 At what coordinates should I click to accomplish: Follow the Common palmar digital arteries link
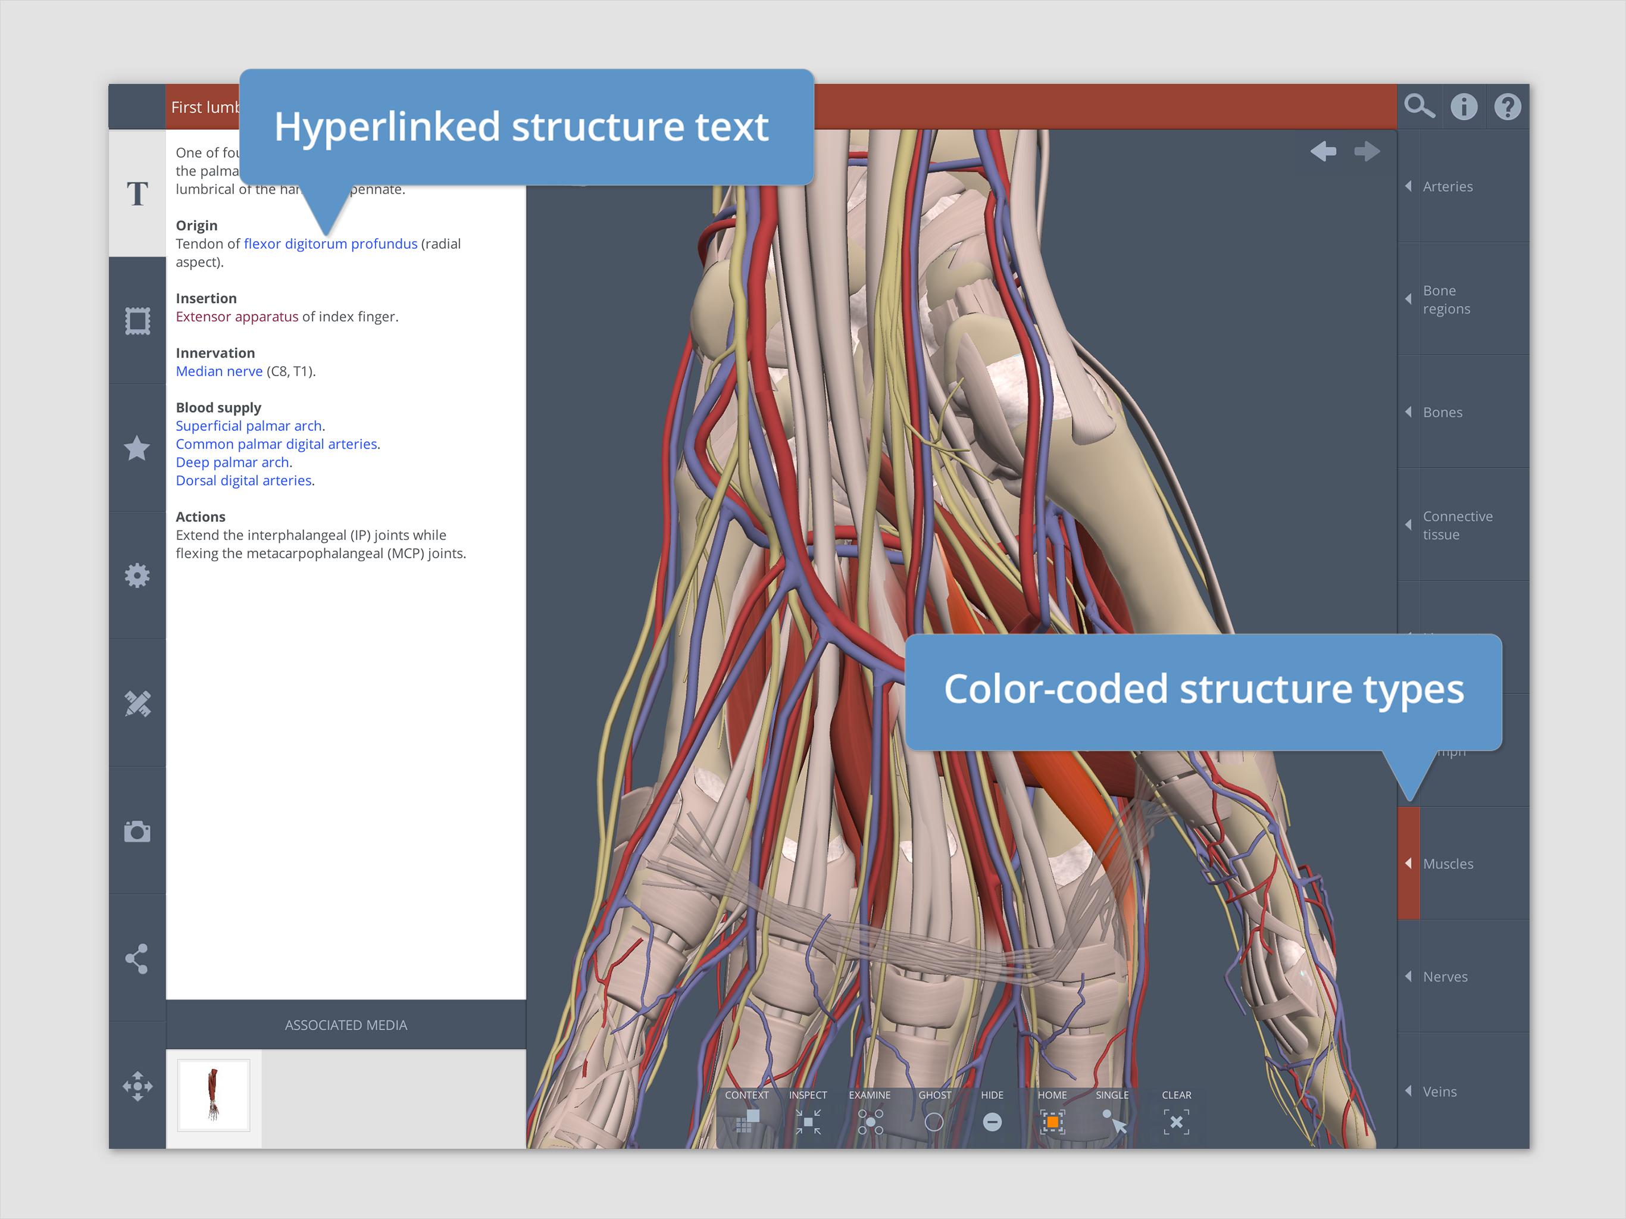point(276,444)
